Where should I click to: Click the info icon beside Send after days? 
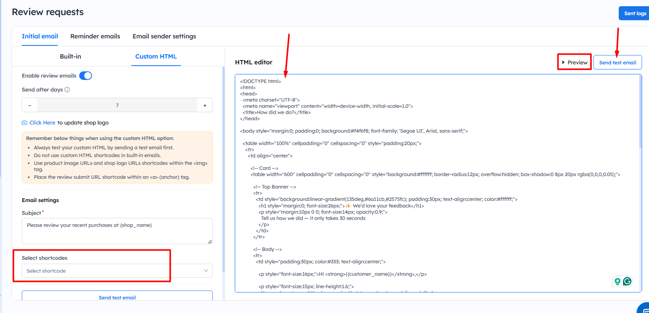coord(67,90)
